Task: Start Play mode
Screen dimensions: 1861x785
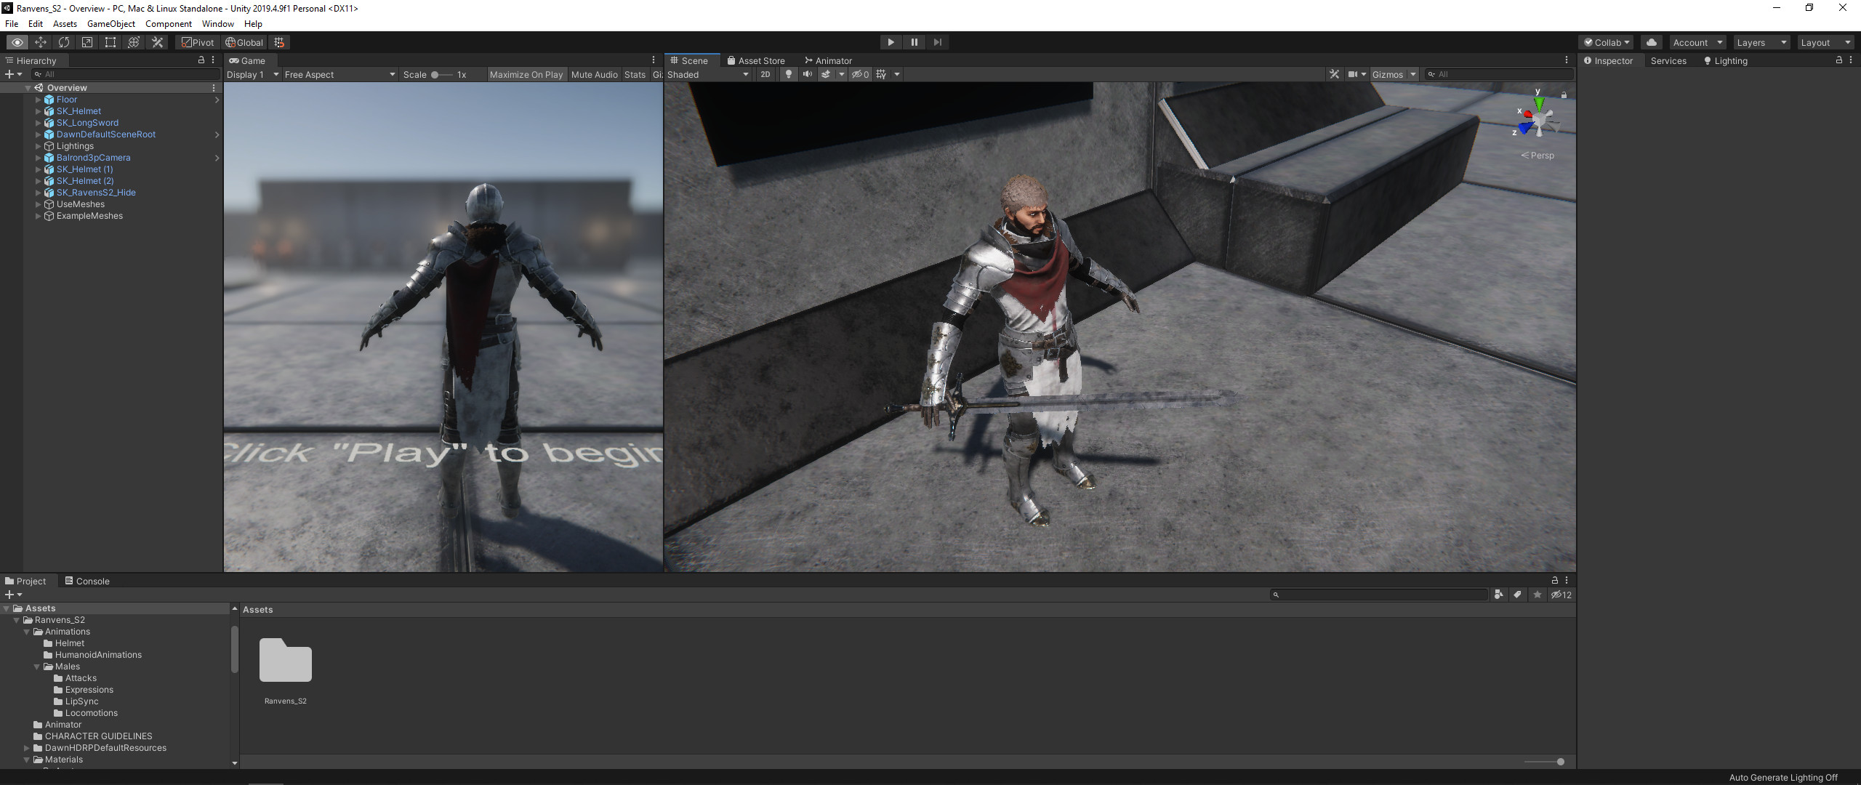Action: 891,42
